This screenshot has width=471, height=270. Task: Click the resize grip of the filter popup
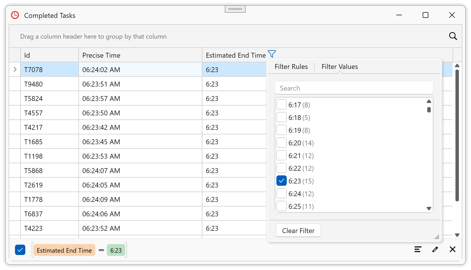(x=436, y=237)
